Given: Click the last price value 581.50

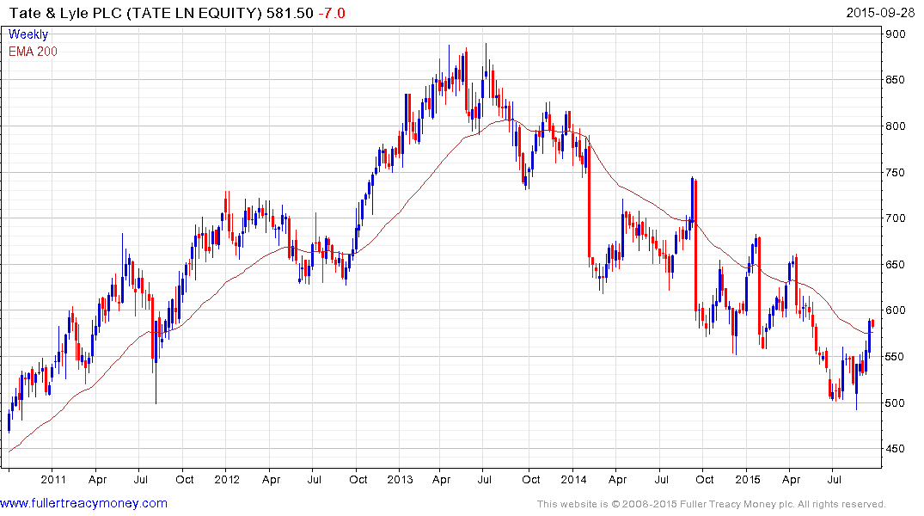Looking at the screenshot, I should coord(290,13).
